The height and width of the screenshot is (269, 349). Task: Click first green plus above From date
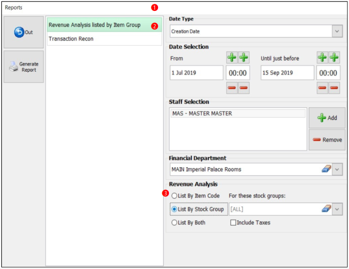coord(232,58)
